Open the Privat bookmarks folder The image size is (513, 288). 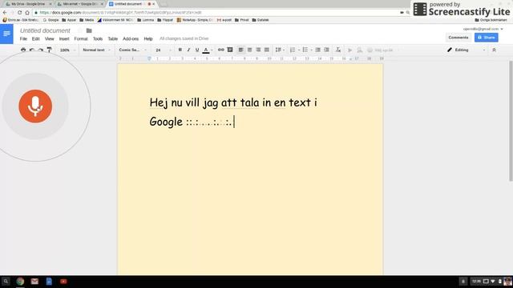pyautogui.click(x=242, y=20)
